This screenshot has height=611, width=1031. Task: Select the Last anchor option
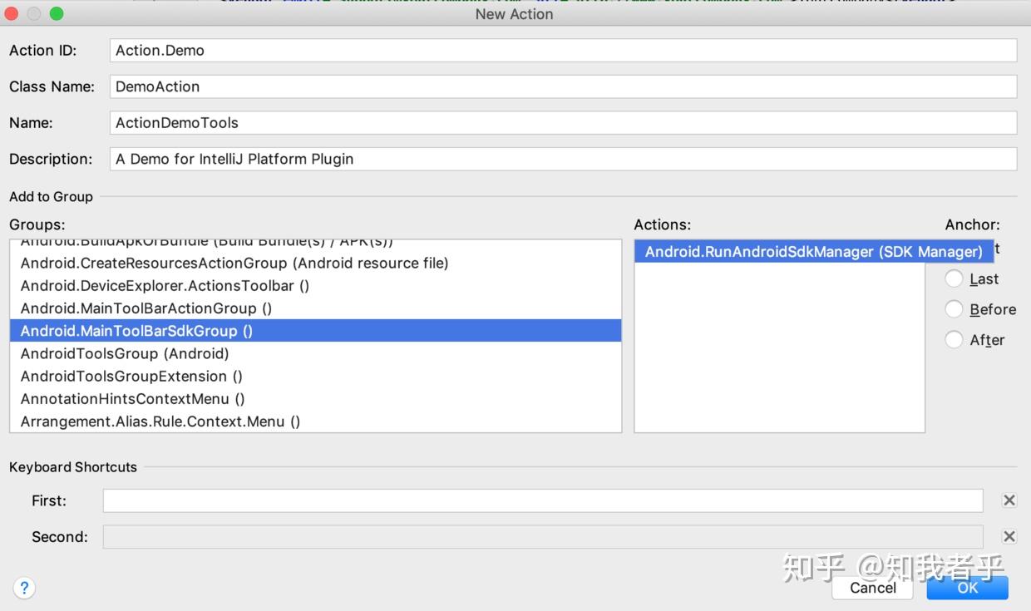954,278
